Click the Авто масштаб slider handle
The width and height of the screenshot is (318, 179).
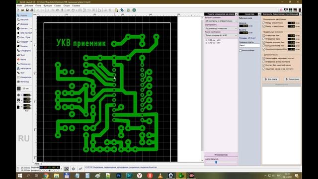216,162
